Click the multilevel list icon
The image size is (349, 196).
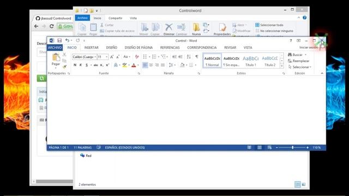coord(164,57)
